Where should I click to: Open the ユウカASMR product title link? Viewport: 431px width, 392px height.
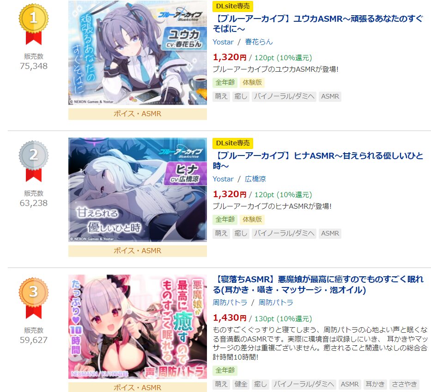pyautogui.click(x=318, y=24)
